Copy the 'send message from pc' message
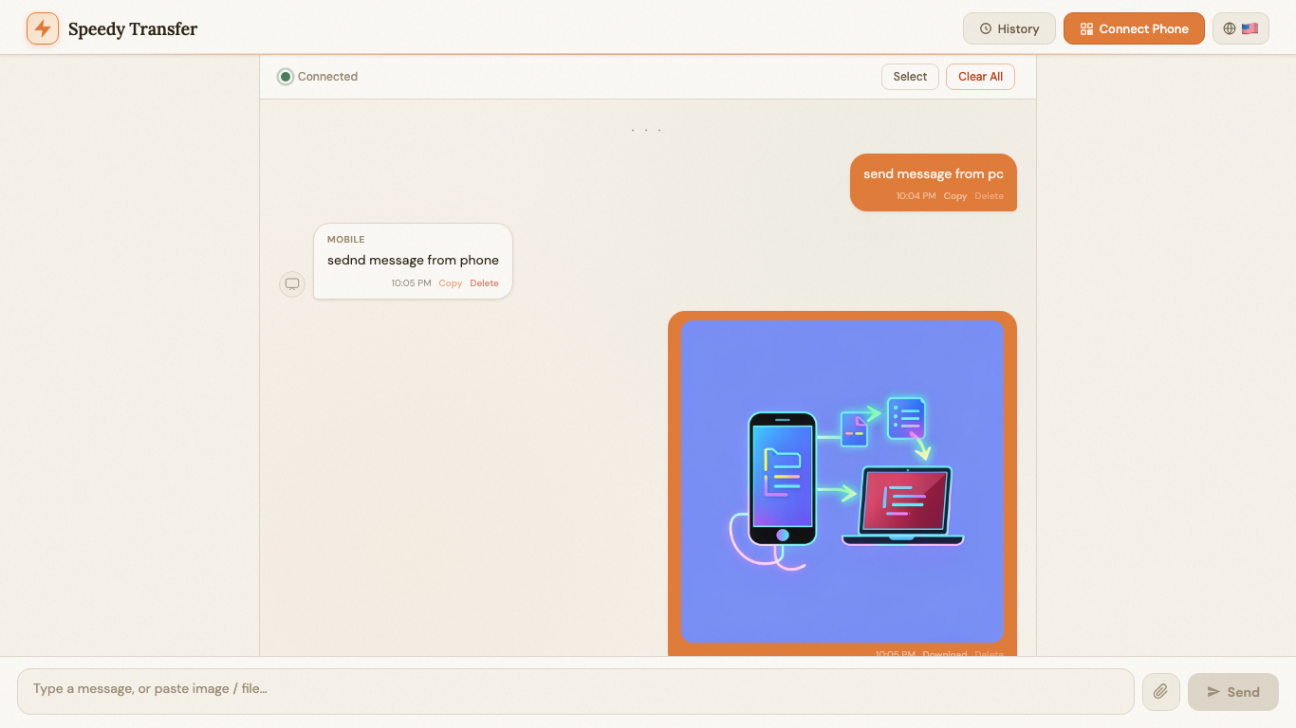Image resolution: width=1296 pixels, height=728 pixels. (x=955, y=196)
